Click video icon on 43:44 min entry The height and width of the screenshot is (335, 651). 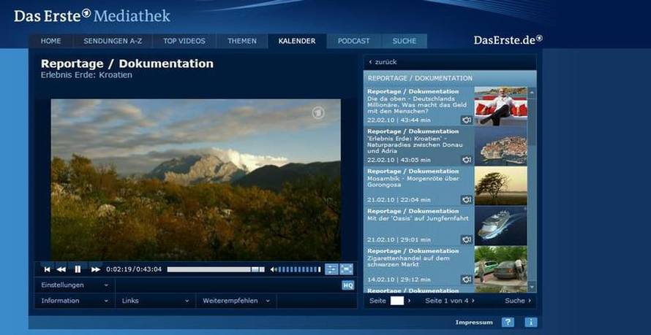click(x=467, y=120)
